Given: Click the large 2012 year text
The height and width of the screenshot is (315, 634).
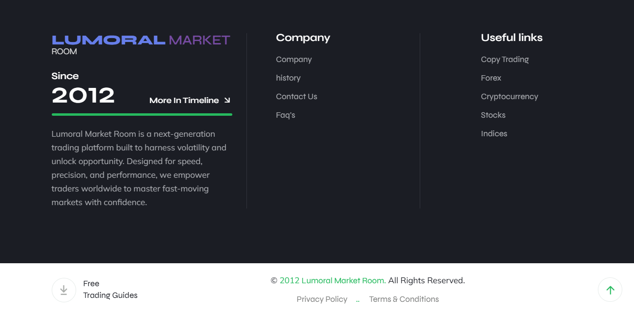Looking at the screenshot, I should pyautogui.click(x=83, y=96).
